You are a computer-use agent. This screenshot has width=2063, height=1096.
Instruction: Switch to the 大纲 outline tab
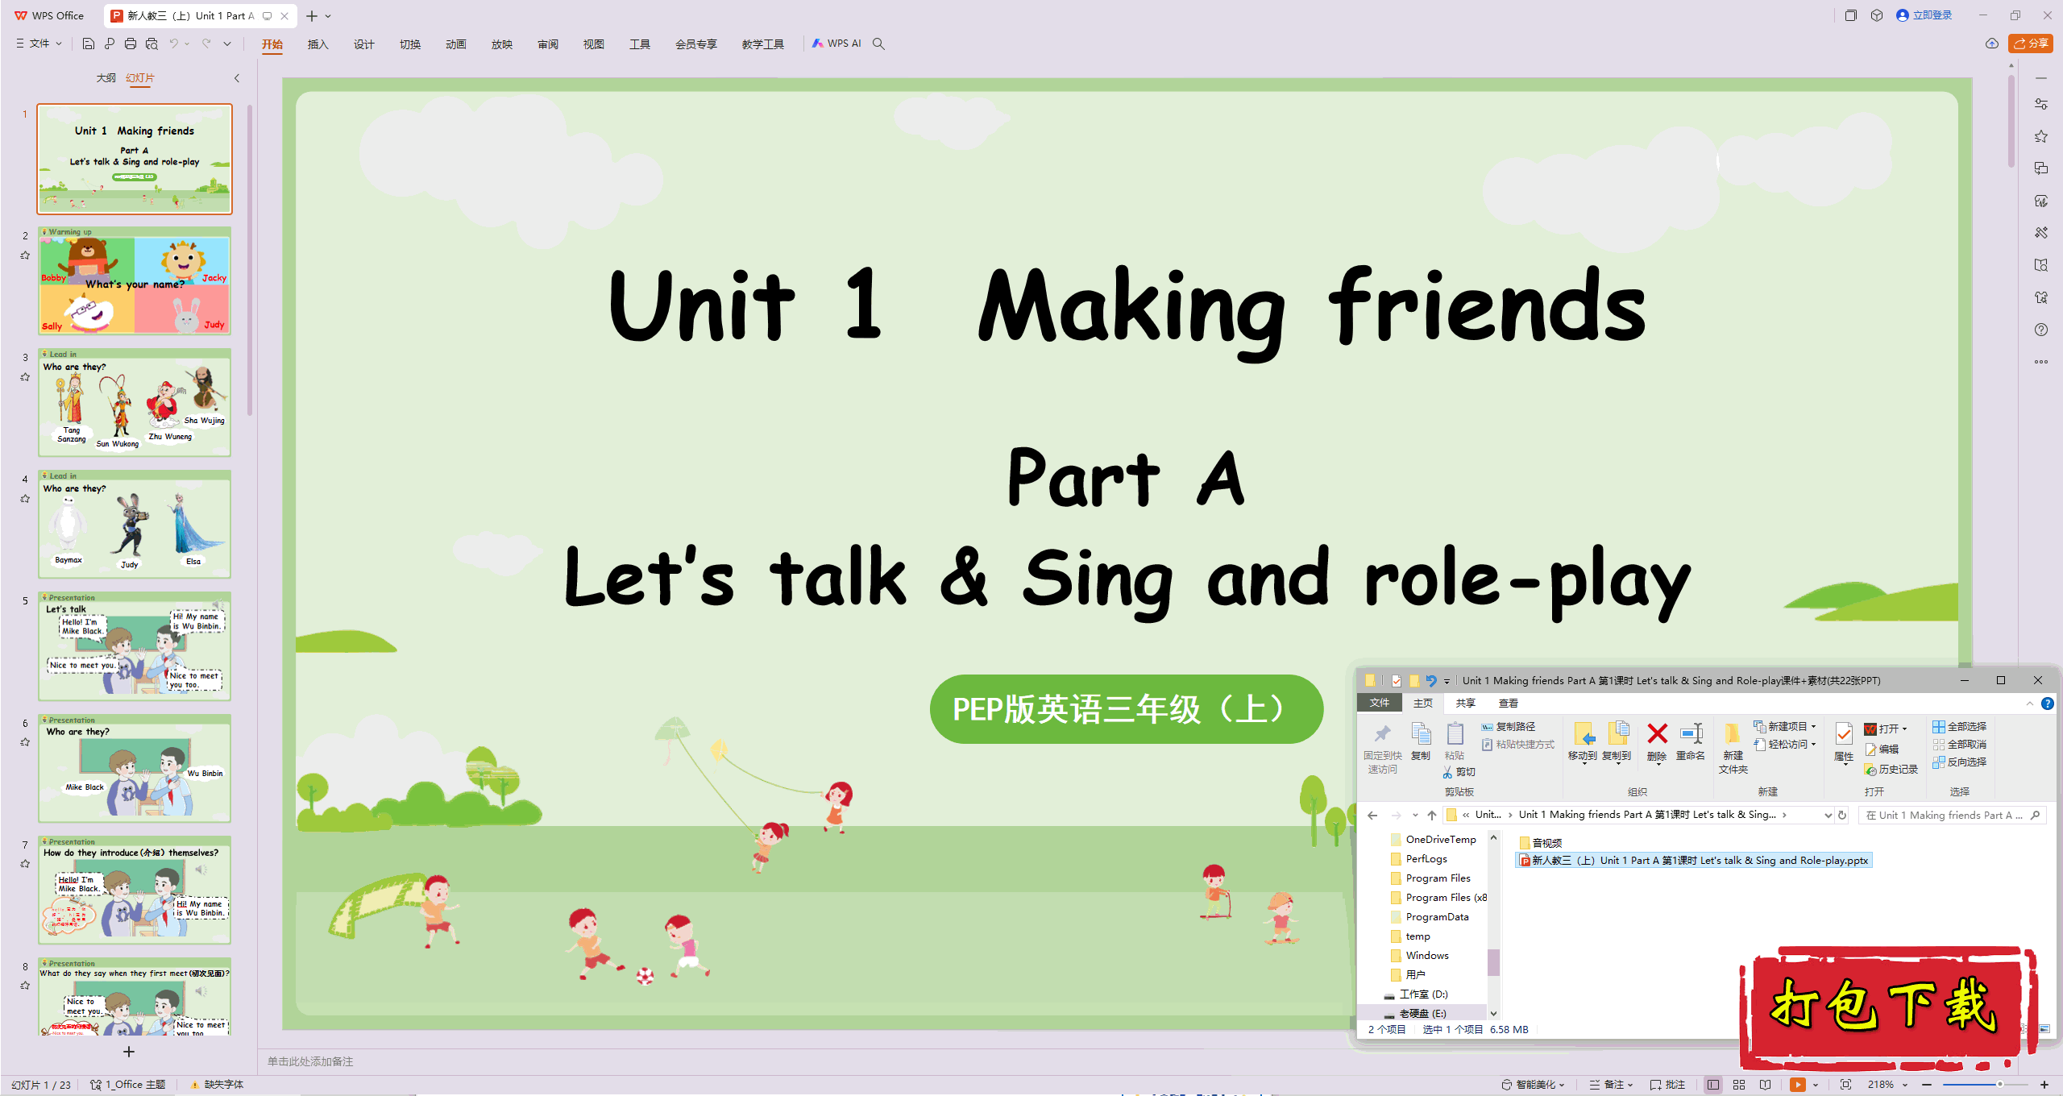click(106, 78)
